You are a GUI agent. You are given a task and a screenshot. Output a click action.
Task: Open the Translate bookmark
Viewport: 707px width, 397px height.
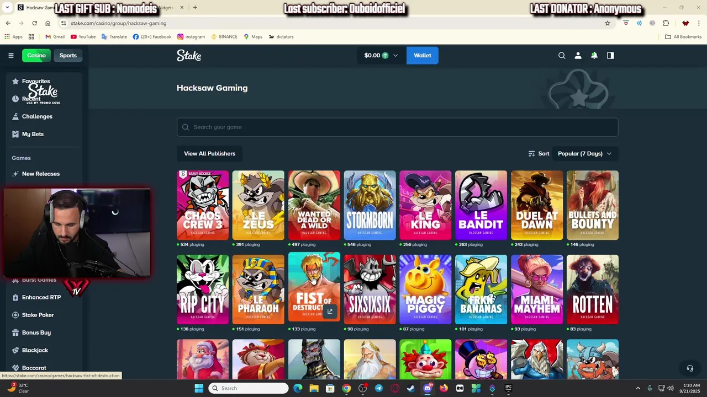(x=114, y=37)
